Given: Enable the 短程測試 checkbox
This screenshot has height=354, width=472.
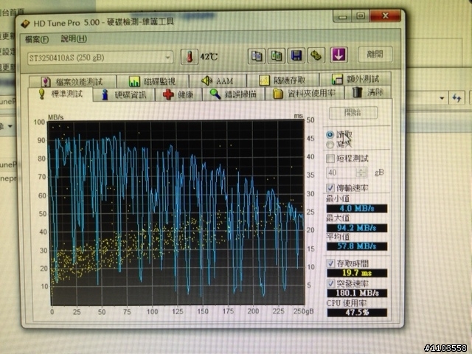Looking at the screenshot, I should click(330, 159).
